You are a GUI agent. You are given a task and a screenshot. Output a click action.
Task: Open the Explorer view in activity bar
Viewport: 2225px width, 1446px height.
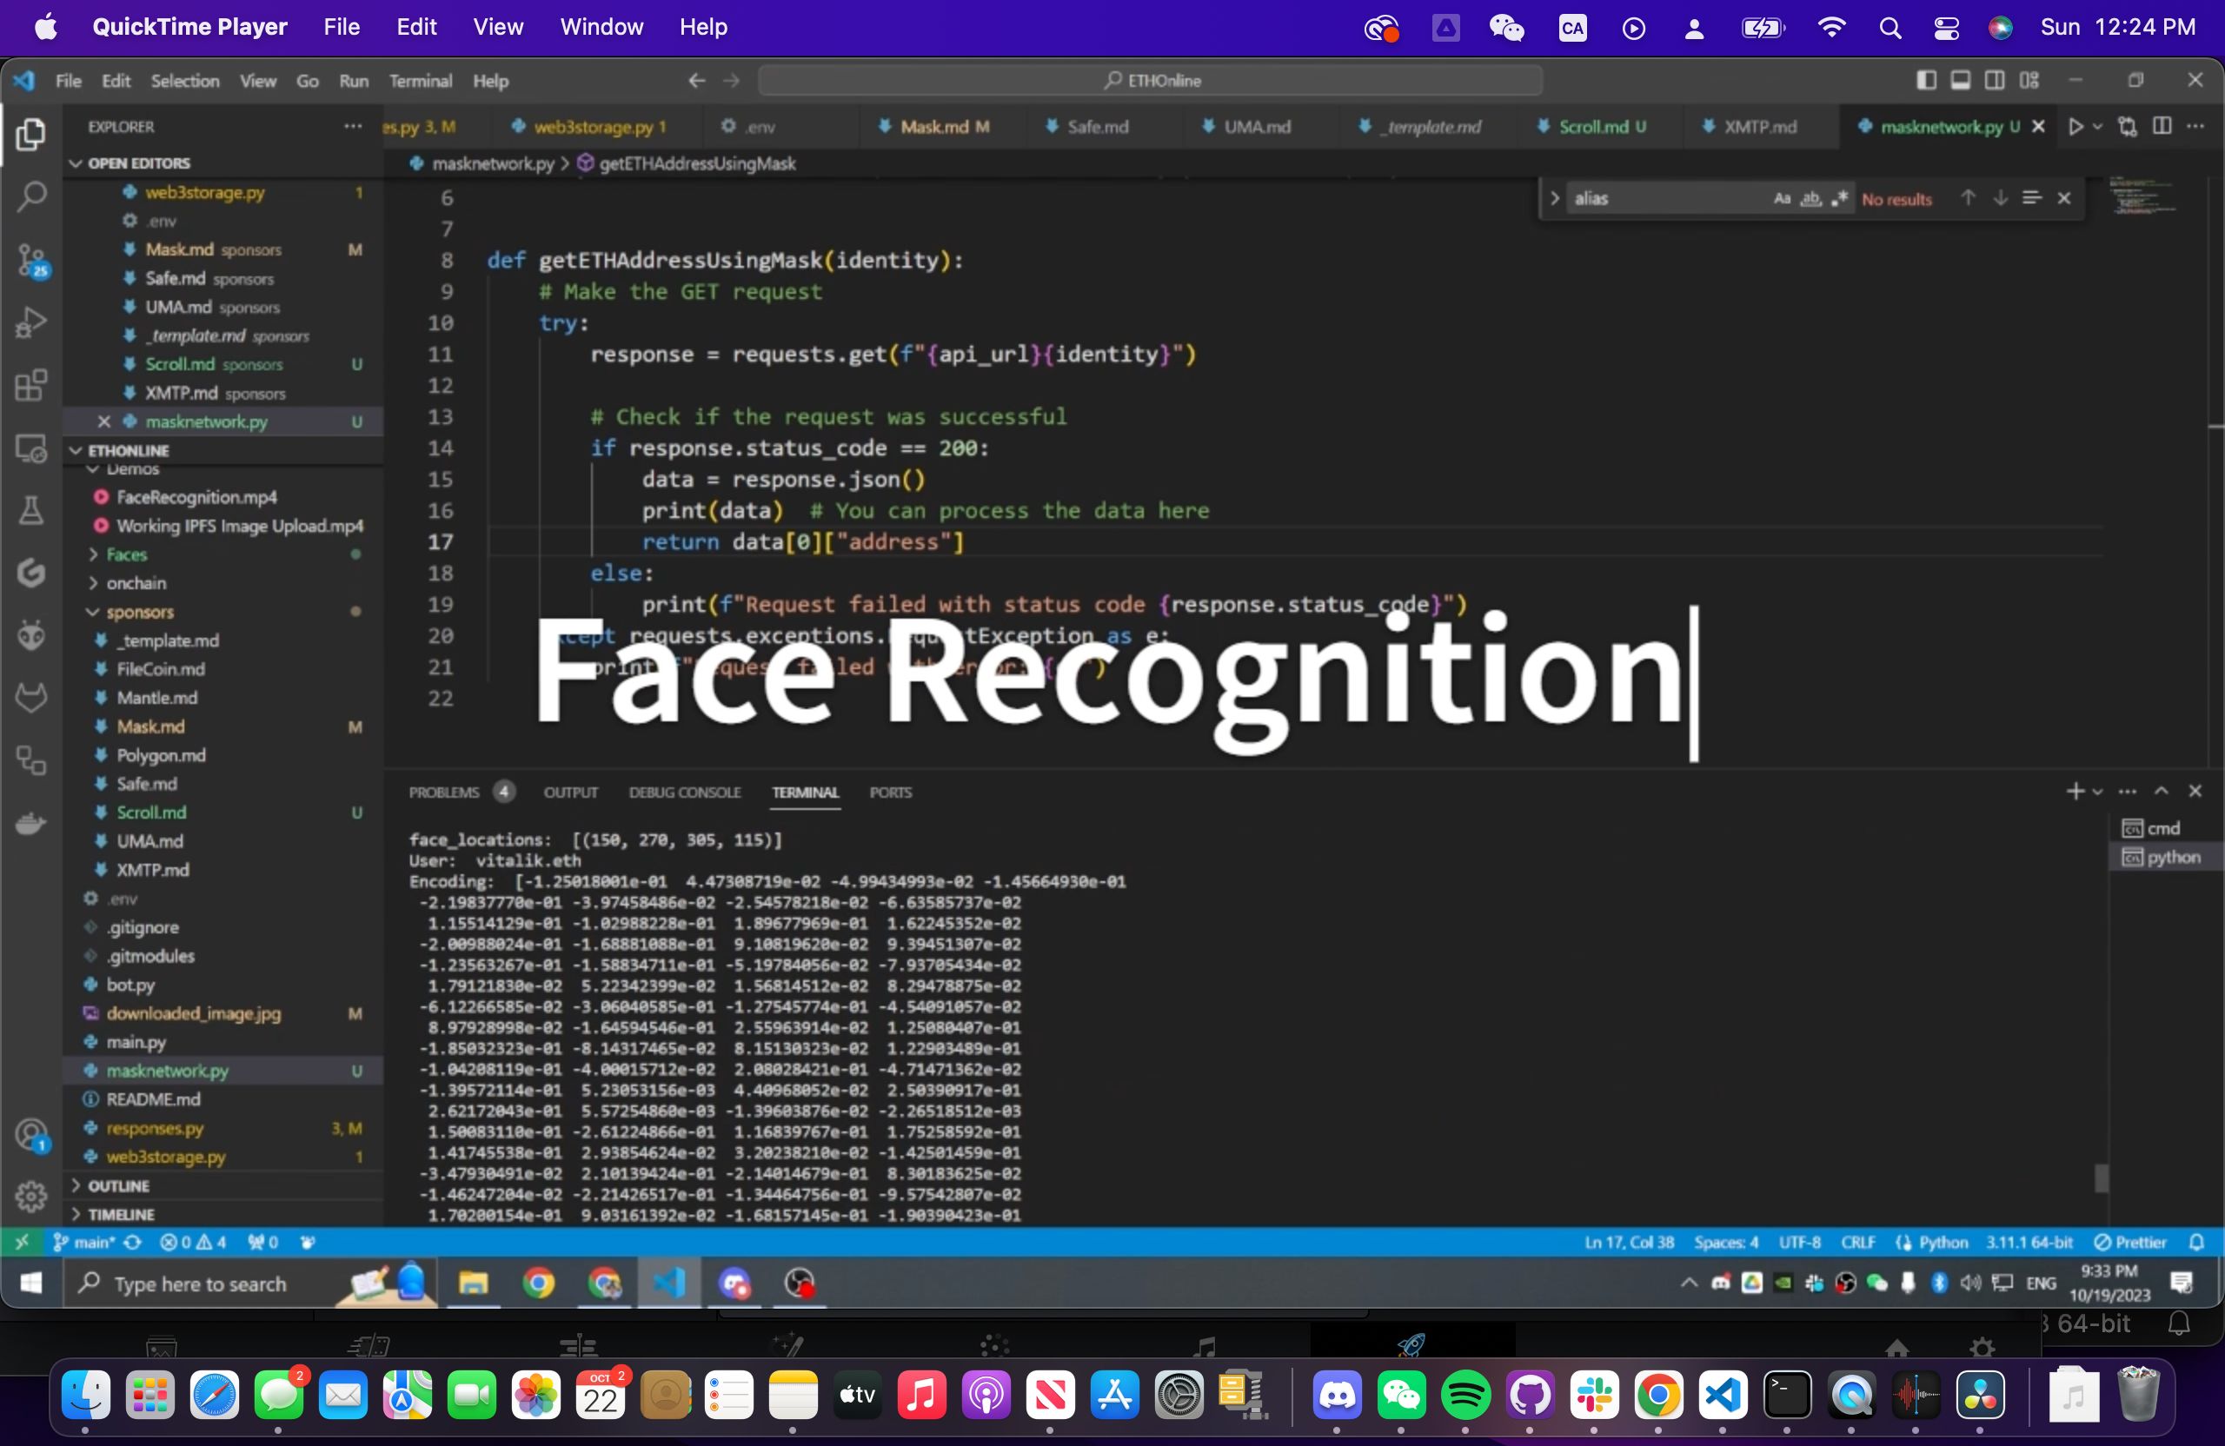point(30,135)
